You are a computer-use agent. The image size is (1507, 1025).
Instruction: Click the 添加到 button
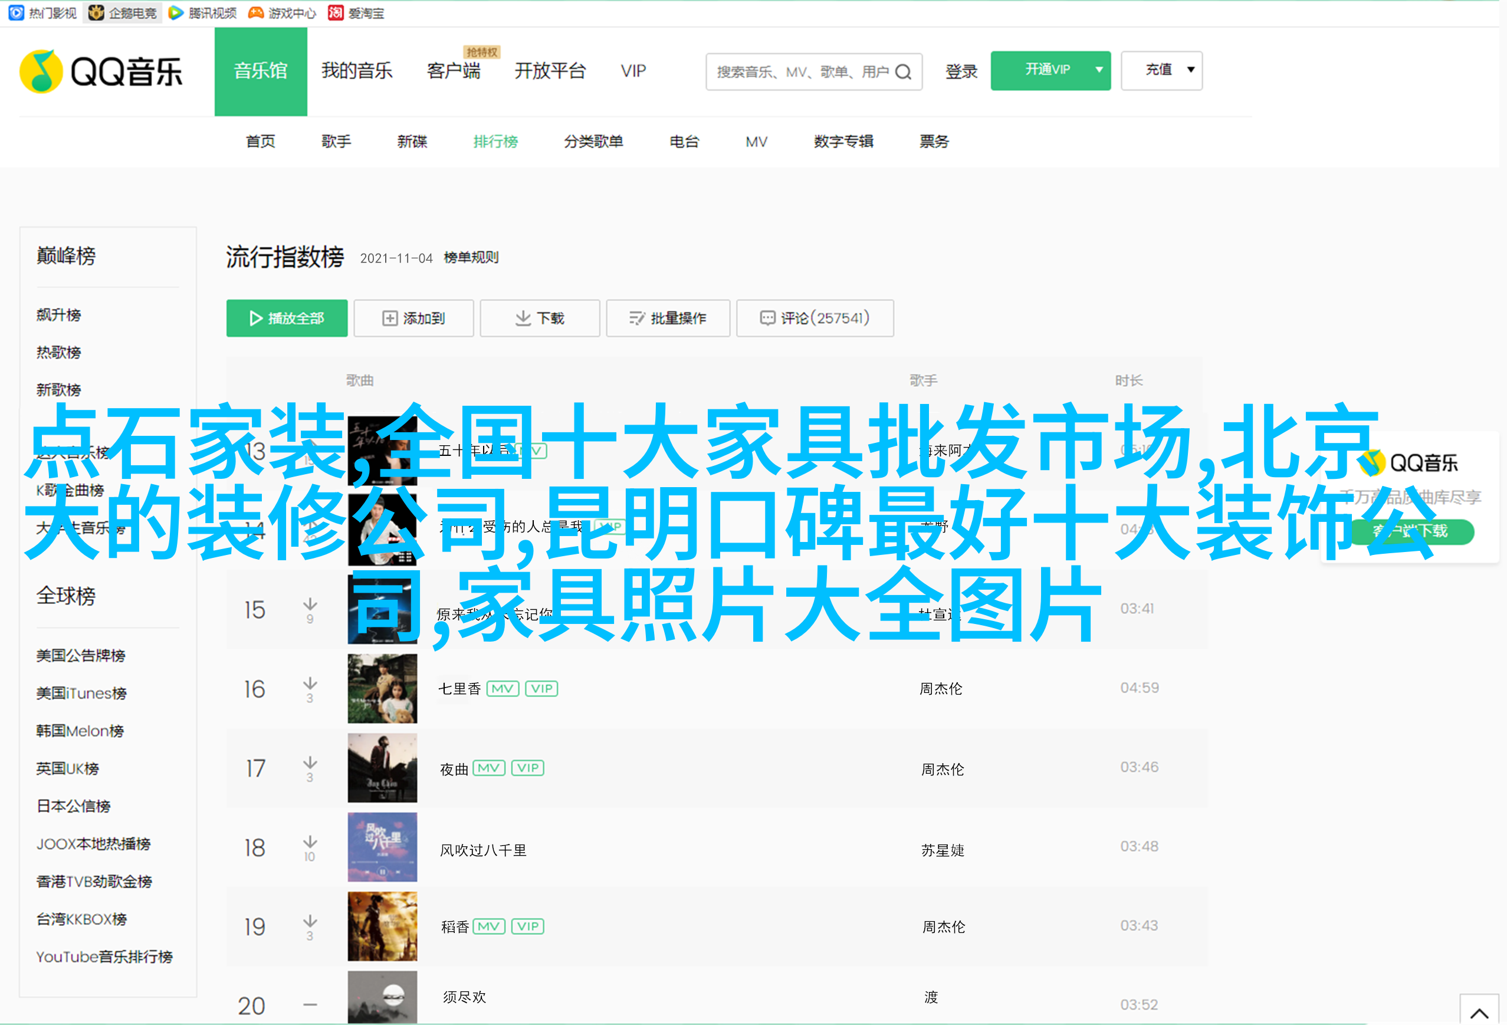pos(413,318)
